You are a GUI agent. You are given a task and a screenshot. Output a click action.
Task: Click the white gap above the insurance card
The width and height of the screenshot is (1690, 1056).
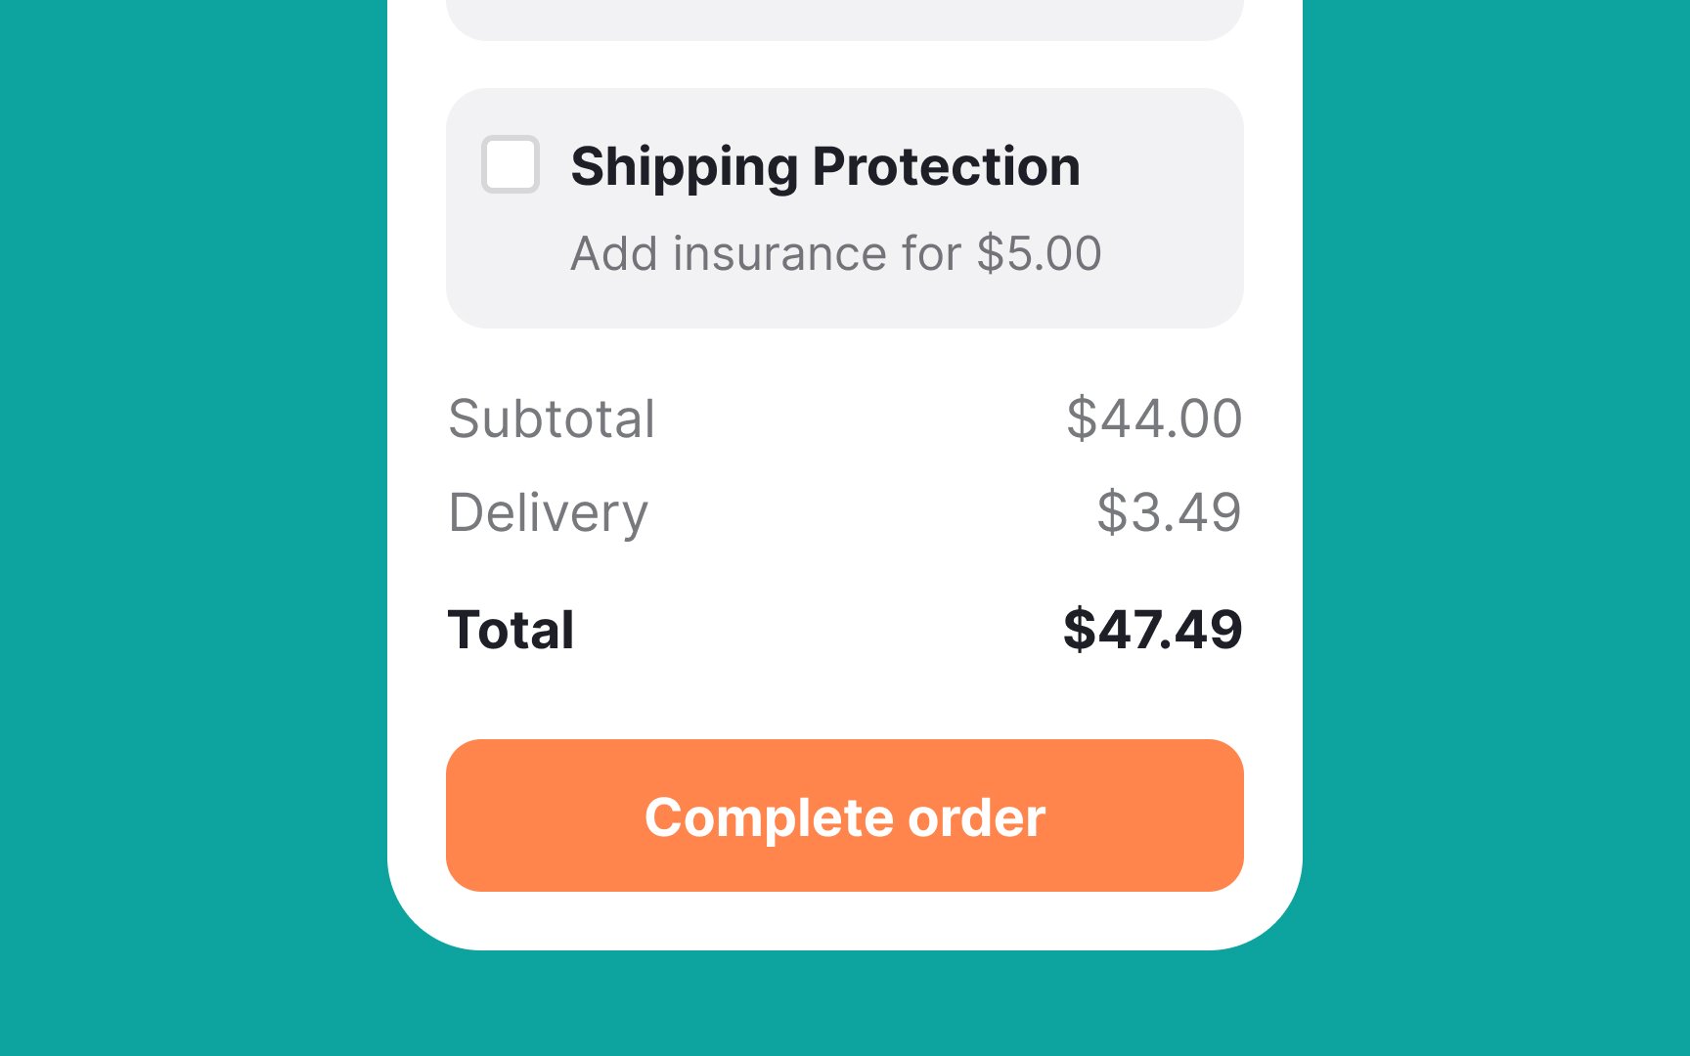[x=845, y=65]
